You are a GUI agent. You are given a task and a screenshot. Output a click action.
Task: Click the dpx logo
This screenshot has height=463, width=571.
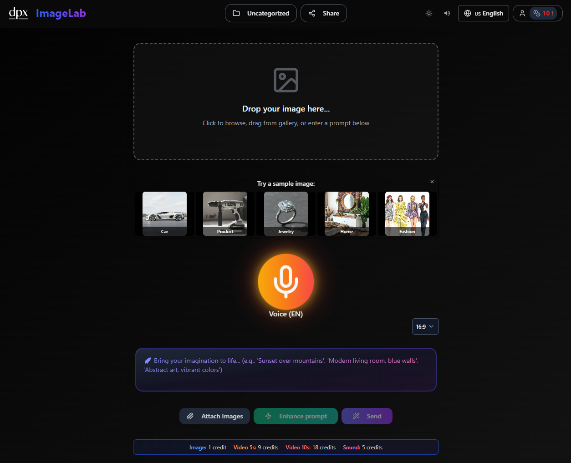[x=18, y=13]
